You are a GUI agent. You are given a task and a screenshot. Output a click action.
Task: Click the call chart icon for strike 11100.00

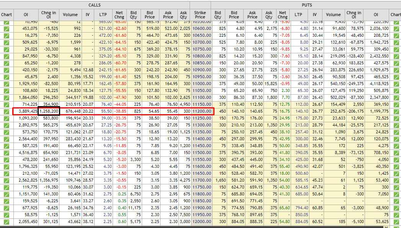click(x=7, y=97)
